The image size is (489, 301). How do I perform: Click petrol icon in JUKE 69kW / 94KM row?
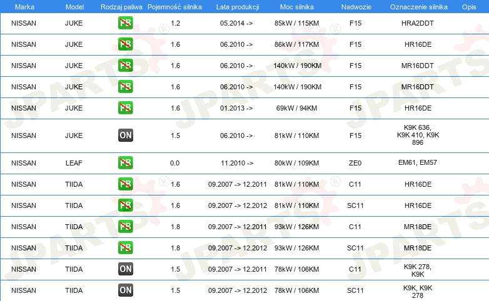[125, 108]
